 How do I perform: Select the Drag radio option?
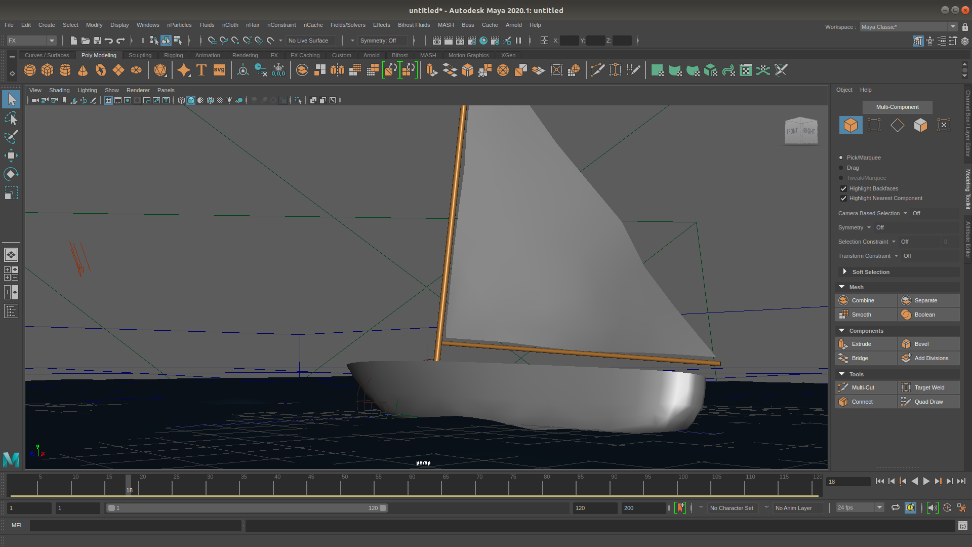(x=841, y=168)
